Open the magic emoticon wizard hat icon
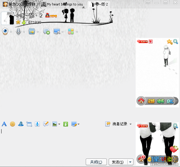The image size is (180, 167). [21, 124]
